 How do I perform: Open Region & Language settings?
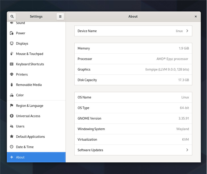(x=36, y=106)
